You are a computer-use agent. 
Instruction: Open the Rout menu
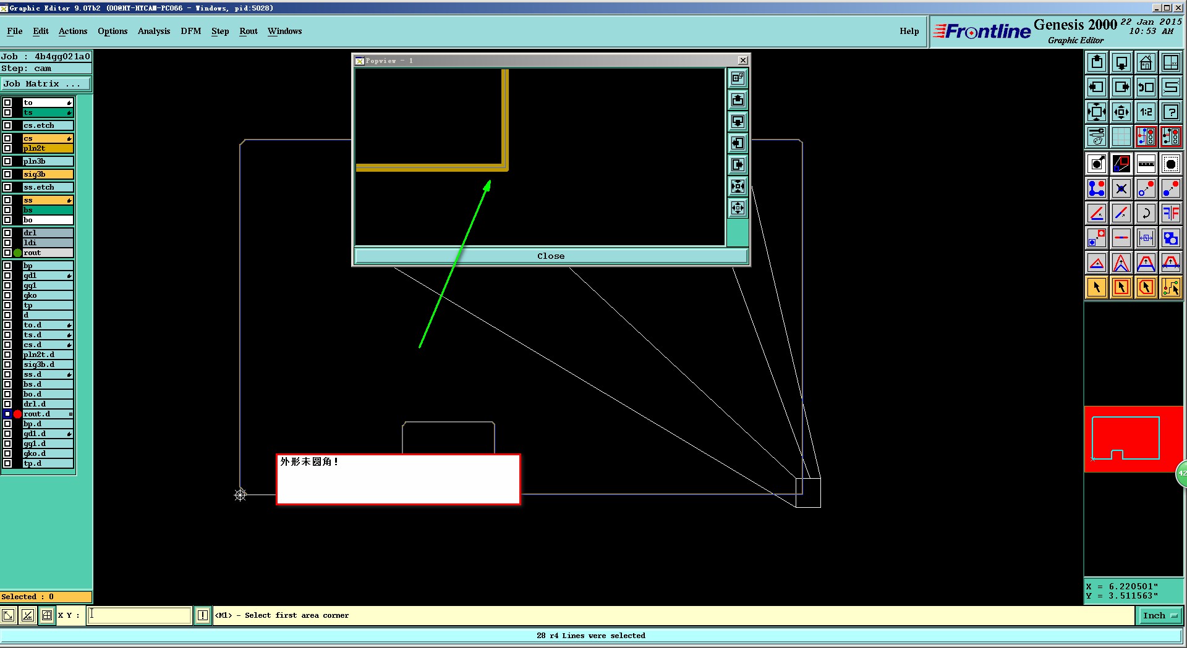pyautogui.click(x=249, y=31)
